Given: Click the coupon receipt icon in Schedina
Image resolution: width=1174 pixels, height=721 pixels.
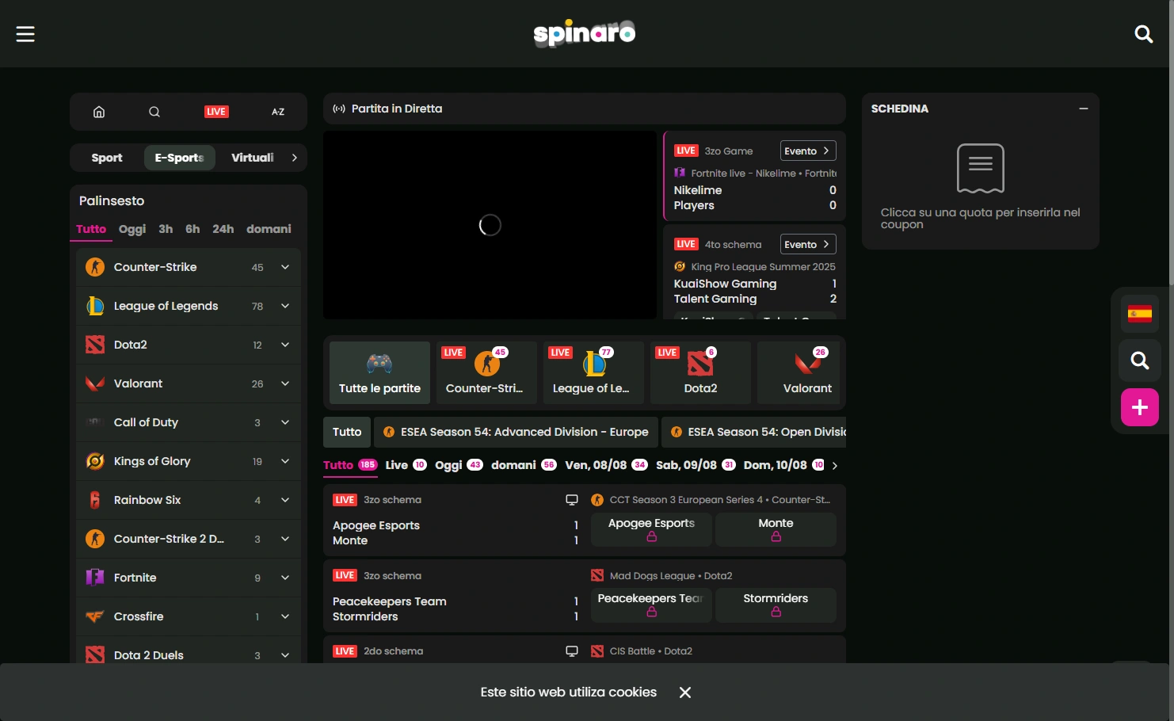Looking at the screenshot, I should (x=981, y=168).
